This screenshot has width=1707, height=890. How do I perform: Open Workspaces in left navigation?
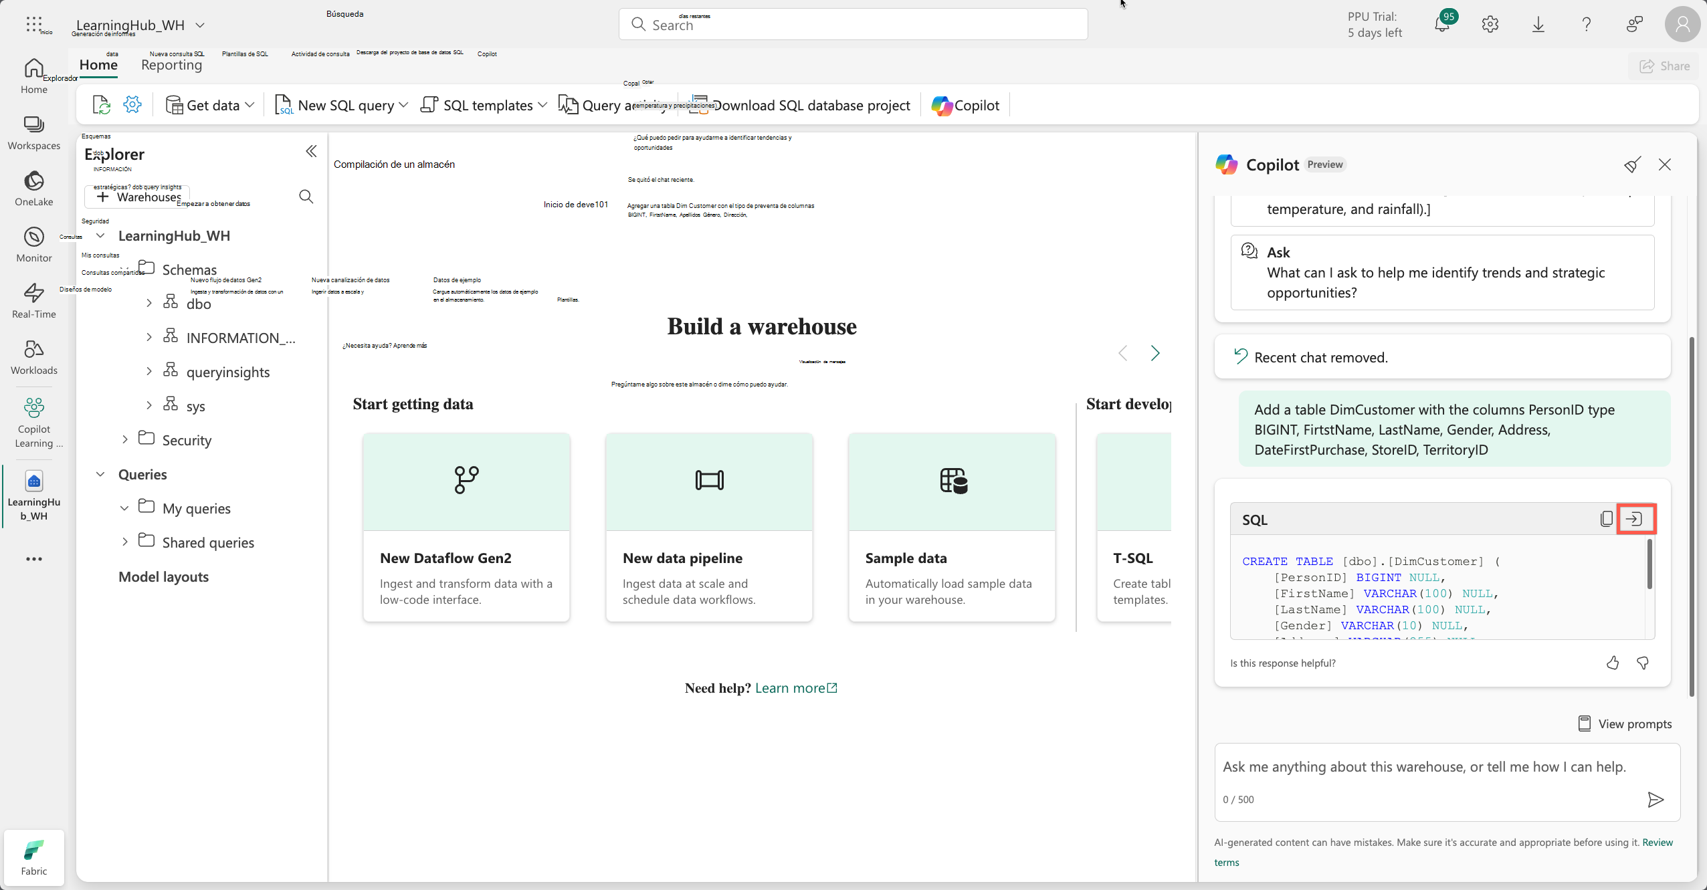(34, 132)
